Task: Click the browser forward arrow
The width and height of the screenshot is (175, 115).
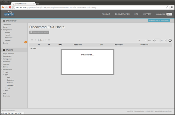Action: (x=6, y=7)
